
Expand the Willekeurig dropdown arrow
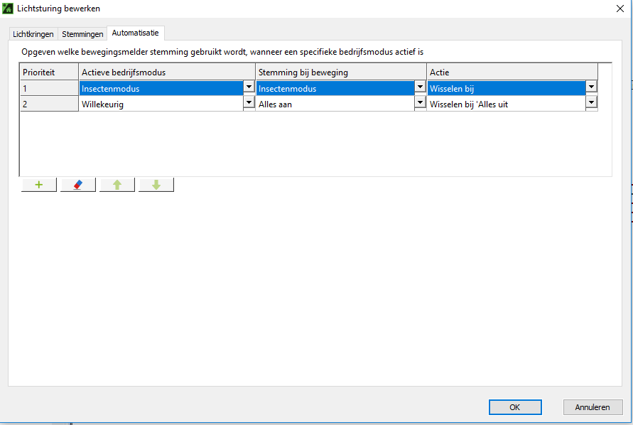pyautogui.click(x=249, y=102)
